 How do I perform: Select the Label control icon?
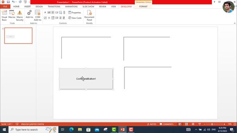(45, 12)
